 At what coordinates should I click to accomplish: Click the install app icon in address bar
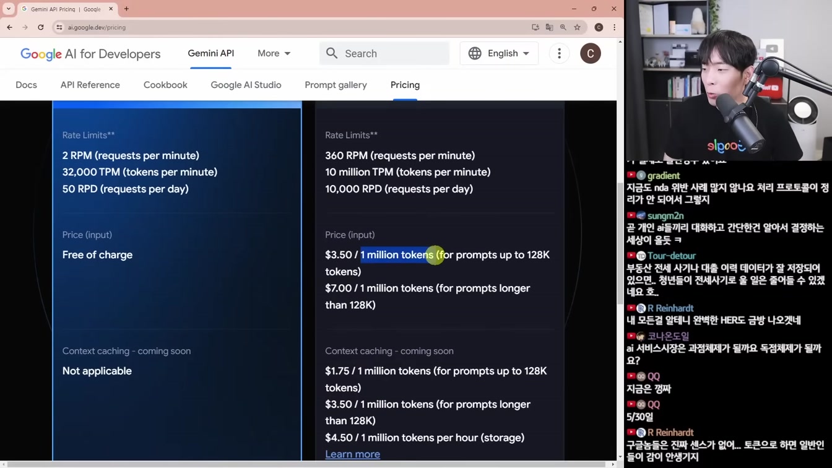pyautogui.click(x=535, y=27)
